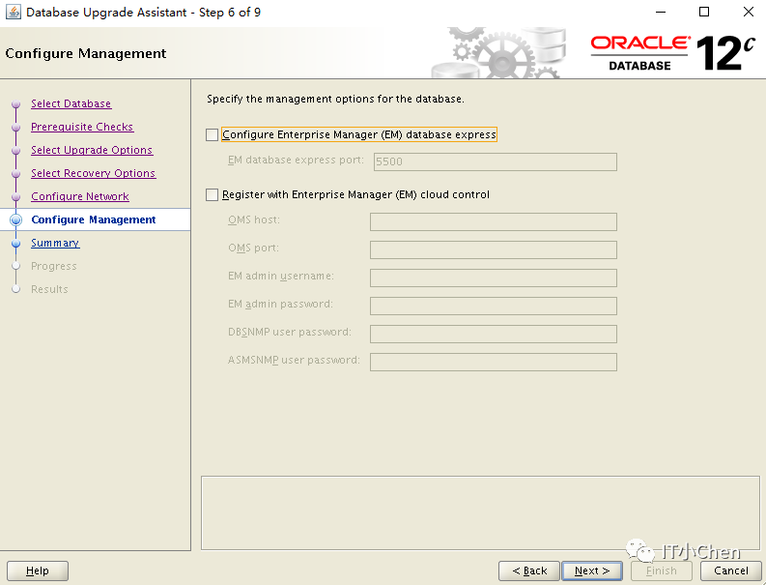Screen dimensions: 766x585
Task: Click in the OMS host field
Action: 494,221
